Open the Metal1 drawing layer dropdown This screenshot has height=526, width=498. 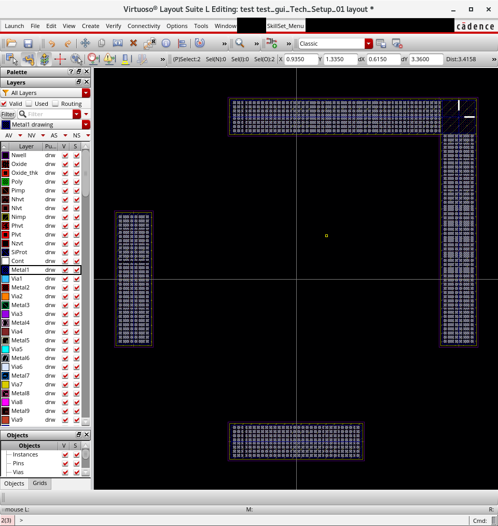tap(86, 124)
